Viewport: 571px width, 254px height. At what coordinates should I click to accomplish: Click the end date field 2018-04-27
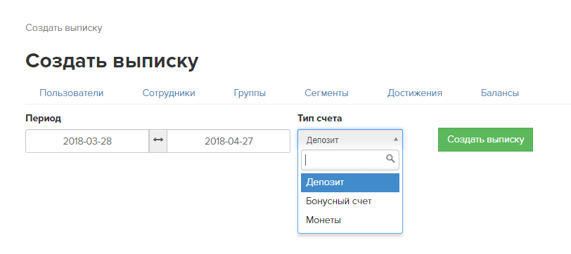(x=229, y=141)
